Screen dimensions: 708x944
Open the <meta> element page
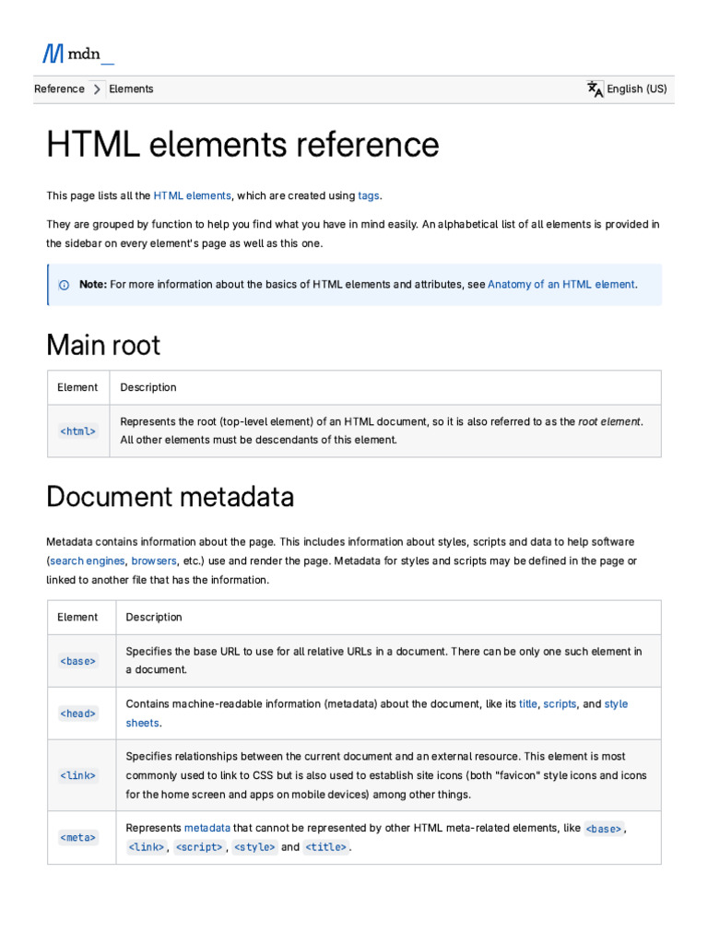(77, 837)
